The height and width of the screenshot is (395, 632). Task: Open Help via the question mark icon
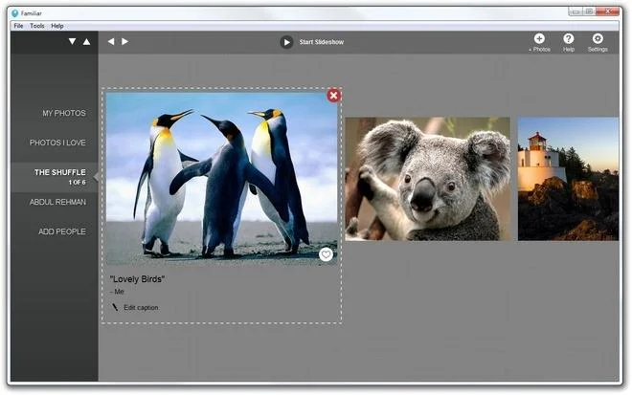pos(568,38)
